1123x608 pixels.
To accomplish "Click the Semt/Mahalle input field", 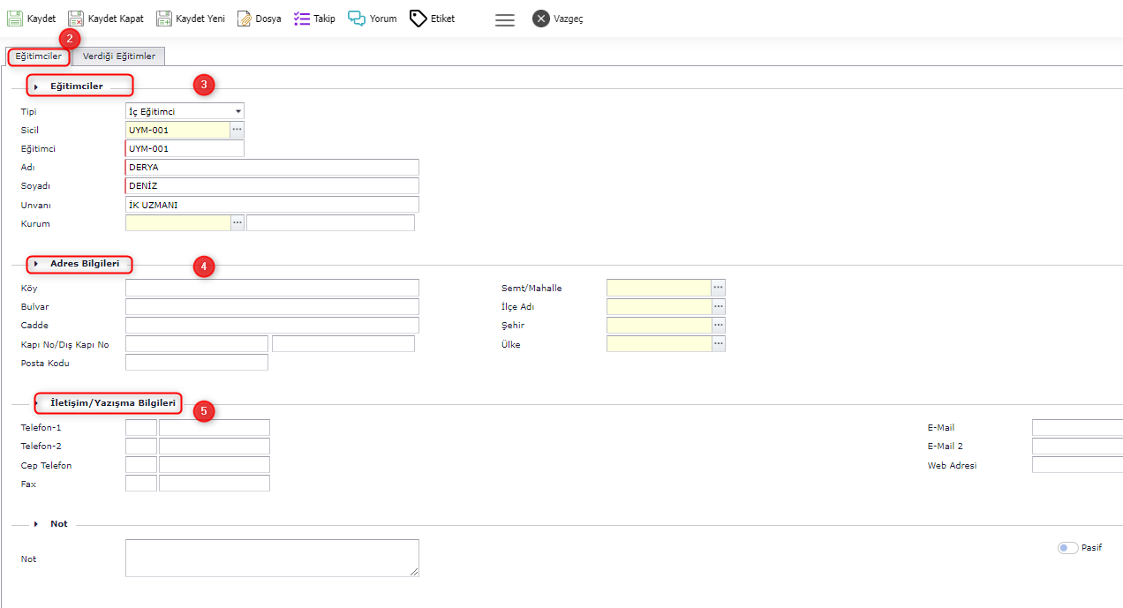I will coord(659,288).
